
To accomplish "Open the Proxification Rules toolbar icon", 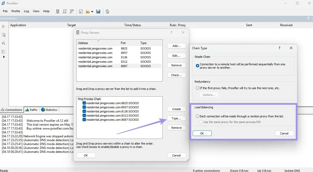I will click(65, 11).
